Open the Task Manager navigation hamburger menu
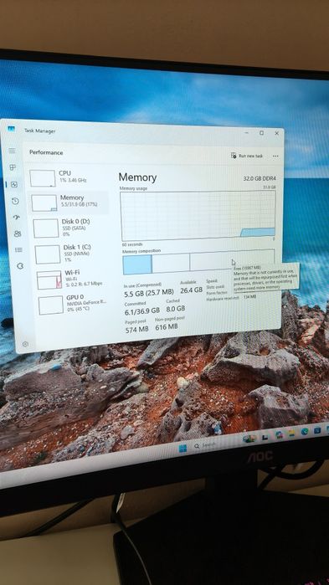This screenshot has height=585, width=329. (x=12, y=151)
